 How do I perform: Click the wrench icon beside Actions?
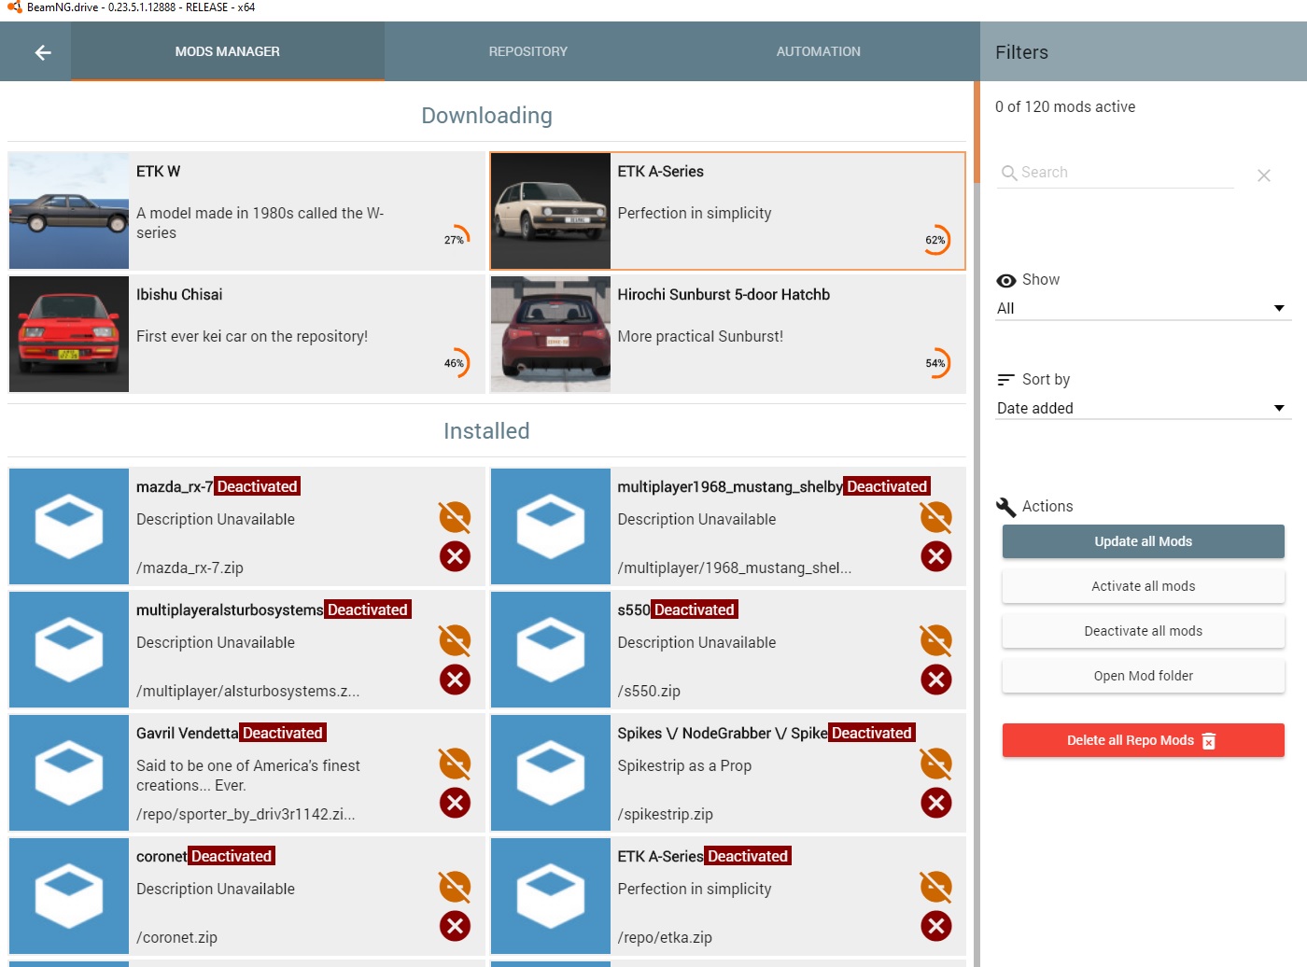click(1006, 507)
